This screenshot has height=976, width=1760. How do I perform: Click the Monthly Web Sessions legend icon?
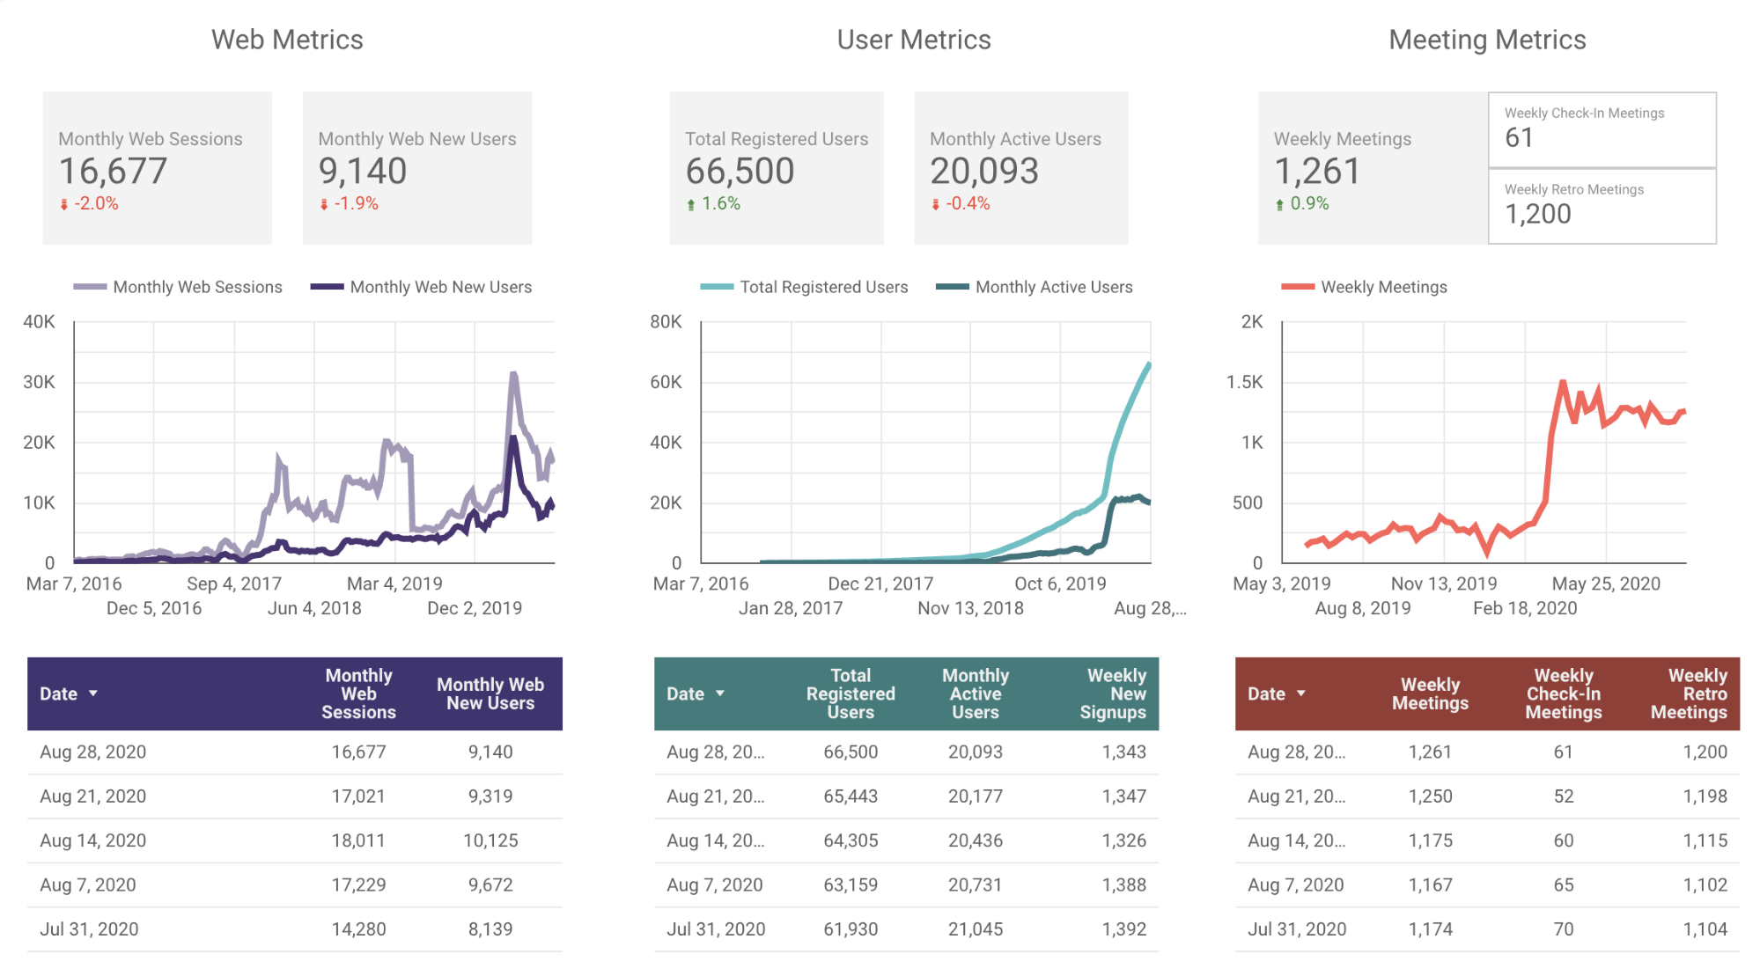click(90, 290)
